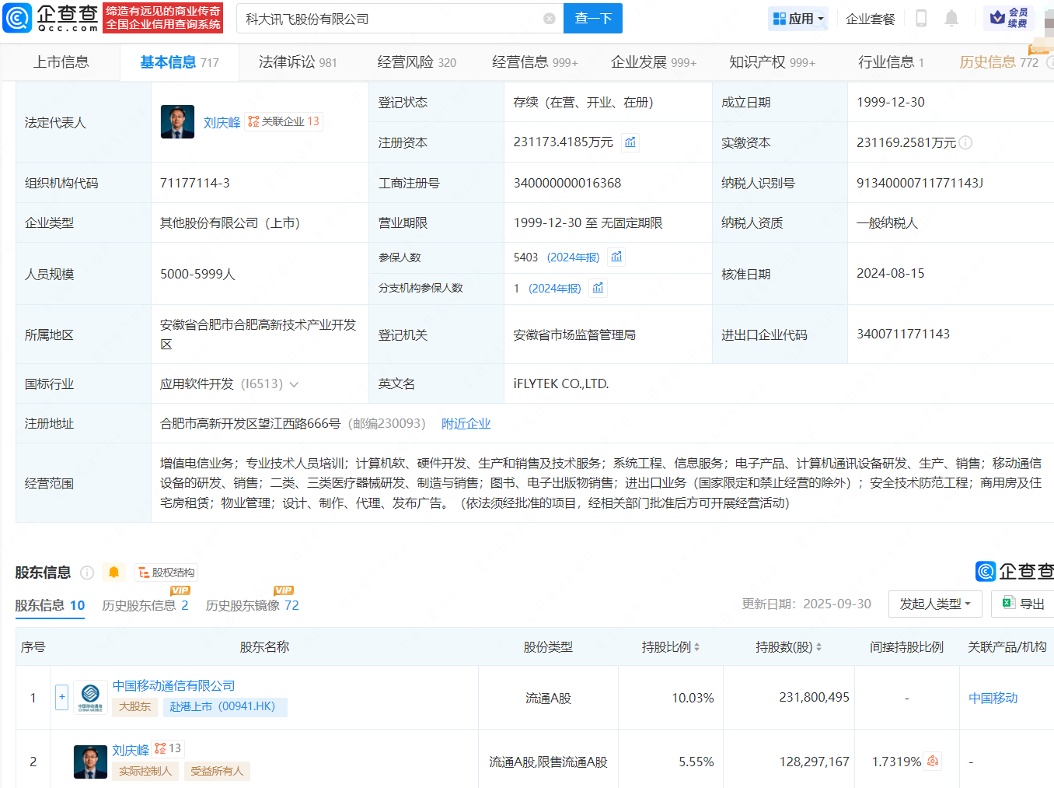This screenshot has height=788, width=1054.
Task: Click indirect shareholding path icon
Action: 933,762
